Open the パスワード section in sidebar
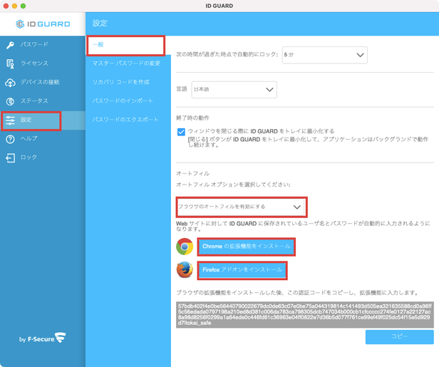The height and width of the screenshot is (367, 439). tap(43, 45)
